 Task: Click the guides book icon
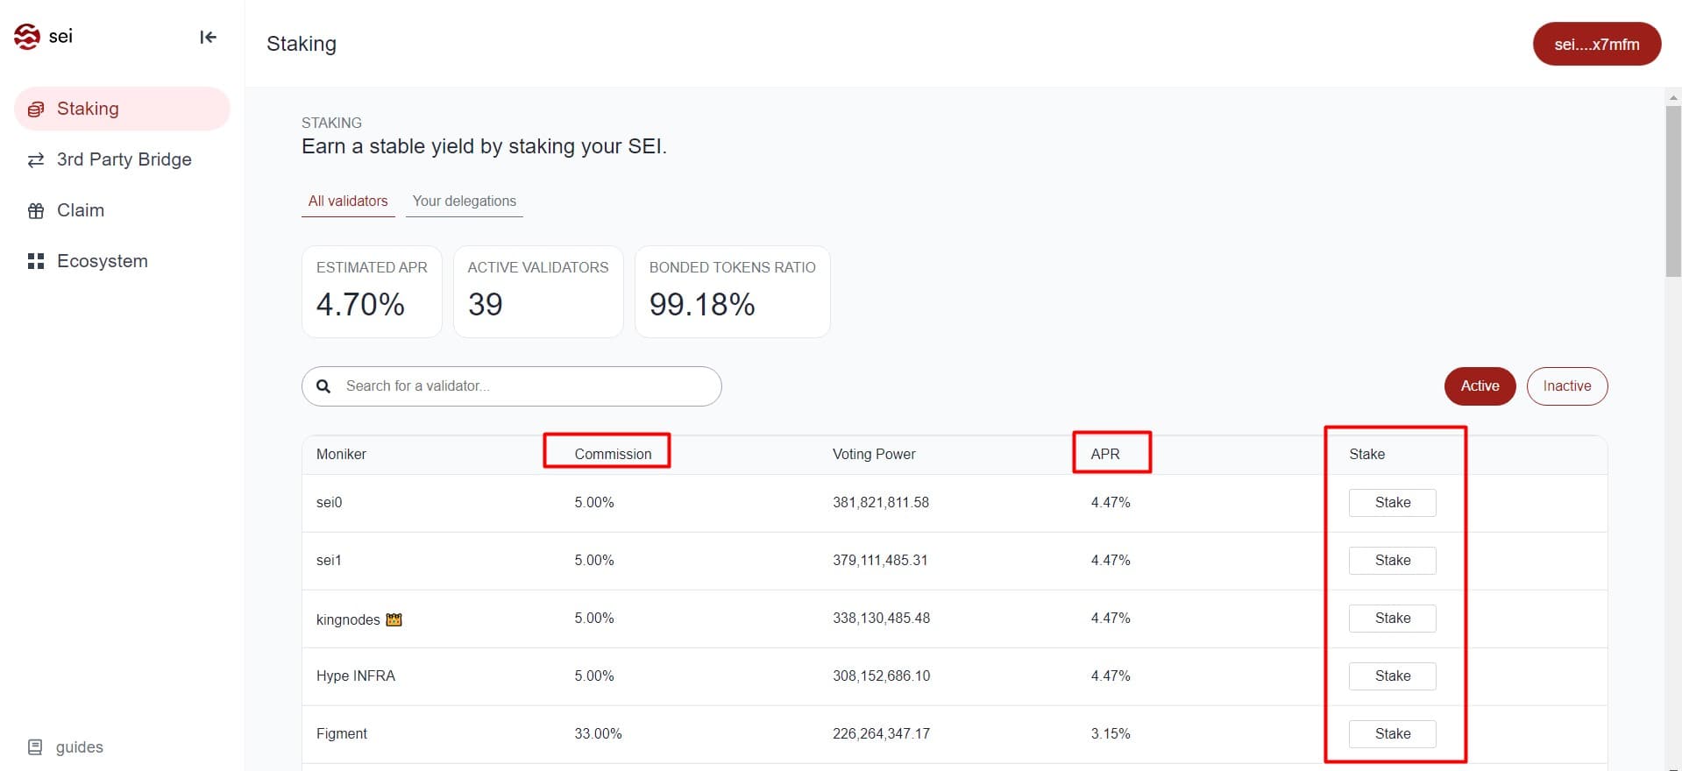tap(35, 747)
